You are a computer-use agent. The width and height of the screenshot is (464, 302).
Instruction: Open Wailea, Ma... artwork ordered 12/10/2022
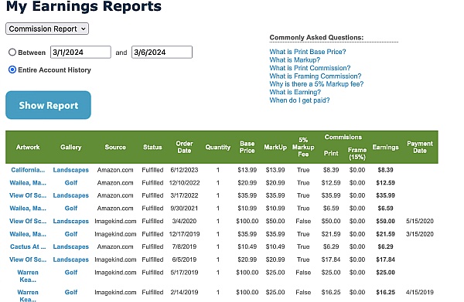[28, 183]
